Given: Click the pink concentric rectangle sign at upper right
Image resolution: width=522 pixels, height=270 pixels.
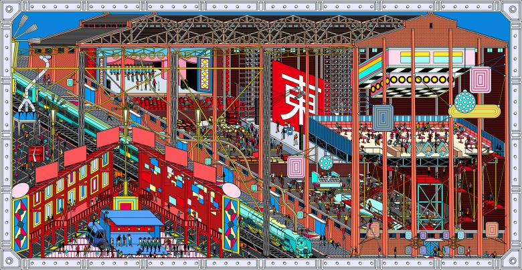Looking at the screenshot, I should point(479,80).
